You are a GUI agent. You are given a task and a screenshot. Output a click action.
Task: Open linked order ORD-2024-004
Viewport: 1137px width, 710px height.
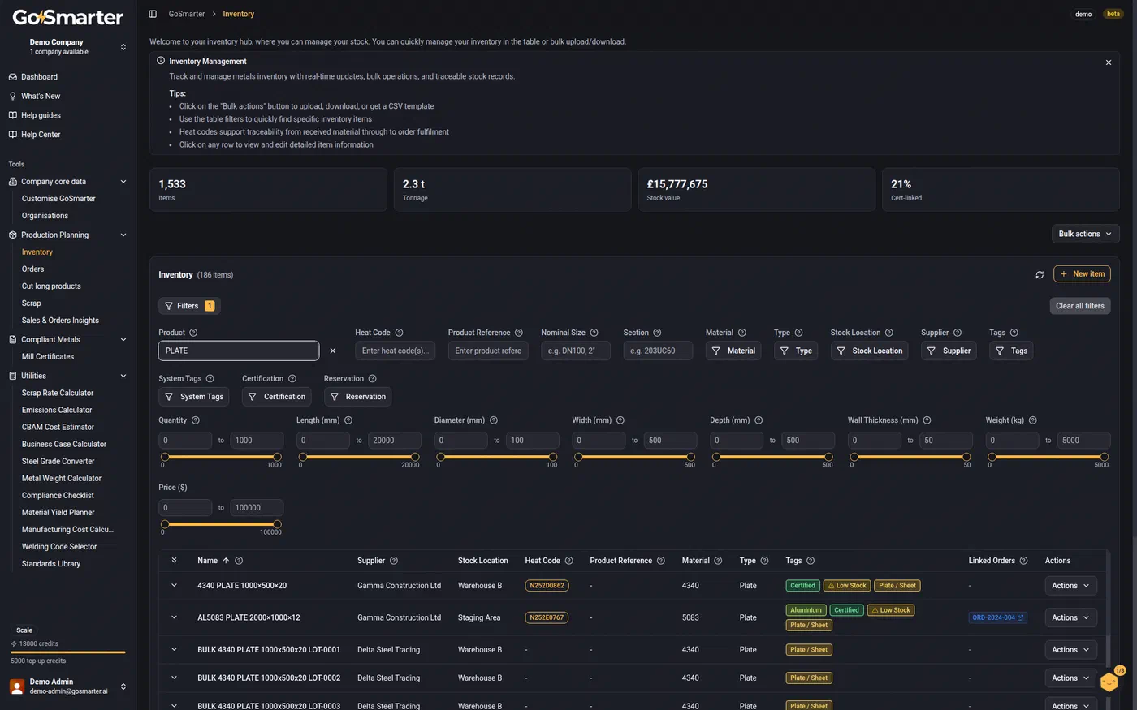(998, 617)
